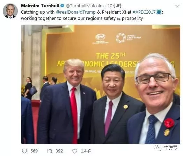Click the 牛弹琴 watermark text

[x=170, y=148]
